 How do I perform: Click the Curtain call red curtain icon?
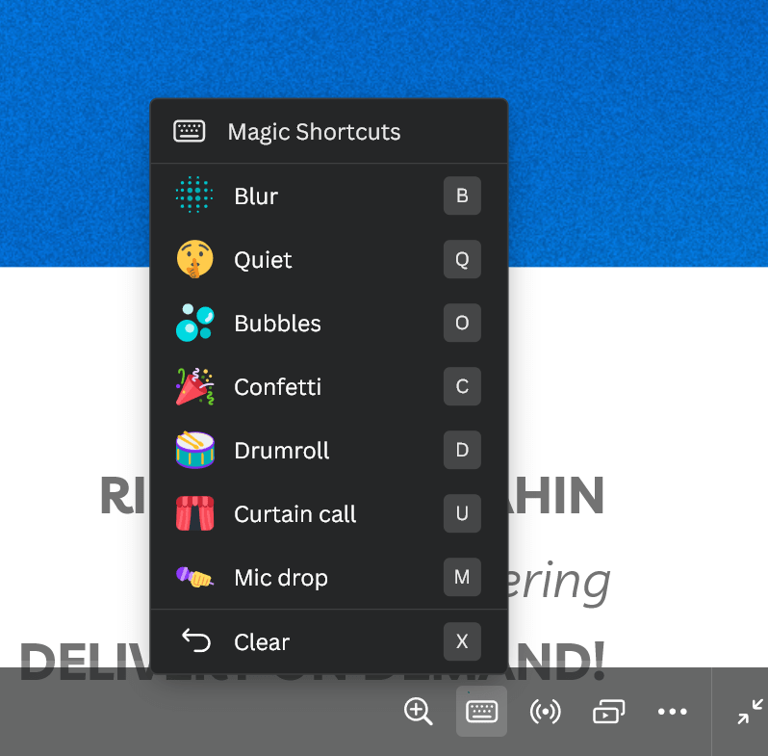(194, 513)
